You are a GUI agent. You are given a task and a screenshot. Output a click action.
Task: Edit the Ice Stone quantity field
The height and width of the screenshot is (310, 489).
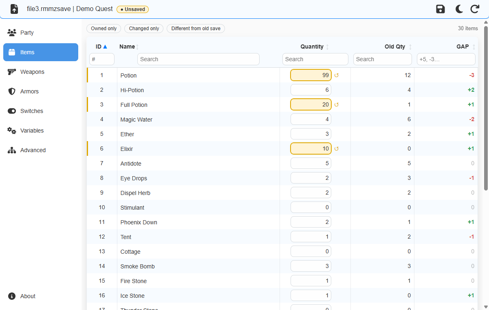click(x=311, y=295)
